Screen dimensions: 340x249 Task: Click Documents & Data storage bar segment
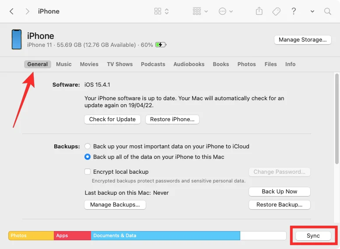[x=165, y=235]
